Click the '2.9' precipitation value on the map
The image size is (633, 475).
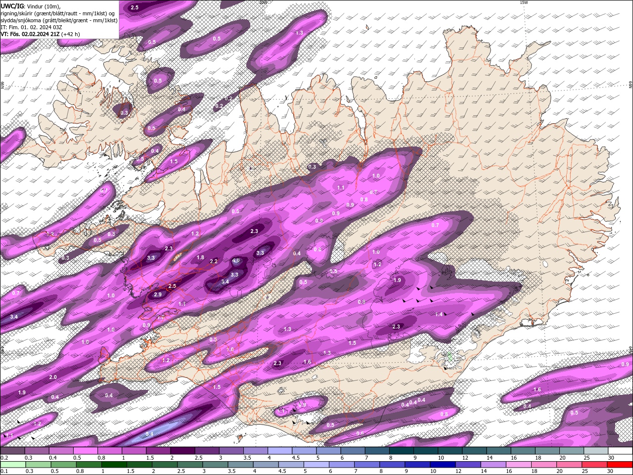(x=158, y=294)
